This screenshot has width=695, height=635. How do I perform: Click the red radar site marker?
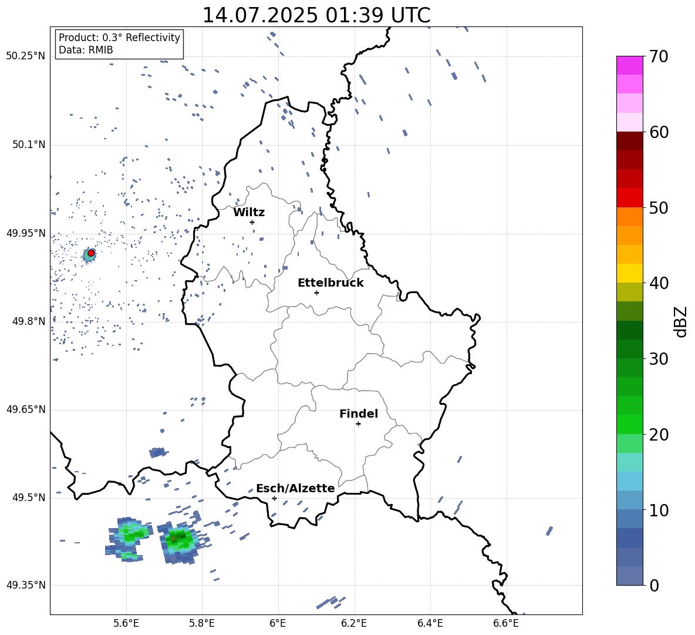click(x=91, y=253)
